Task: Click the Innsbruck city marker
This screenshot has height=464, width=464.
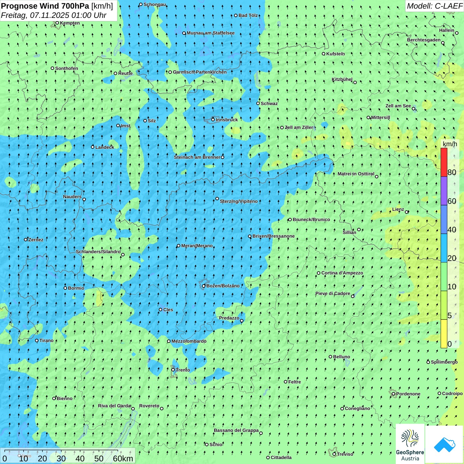Action: click(x=213, y=120)
